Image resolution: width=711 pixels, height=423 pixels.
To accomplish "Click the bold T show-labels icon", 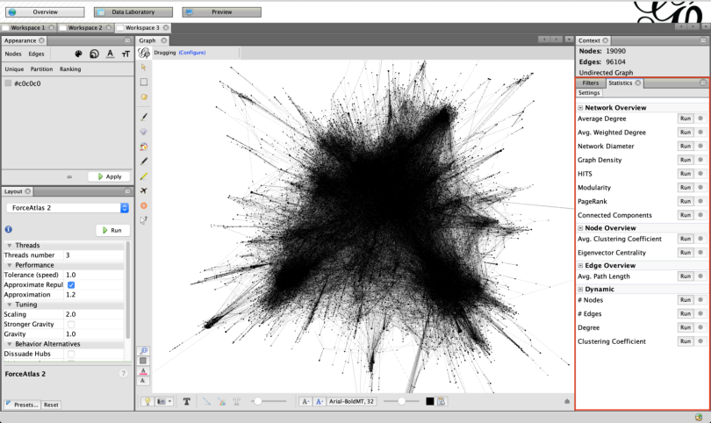I will tap(187, 401).
